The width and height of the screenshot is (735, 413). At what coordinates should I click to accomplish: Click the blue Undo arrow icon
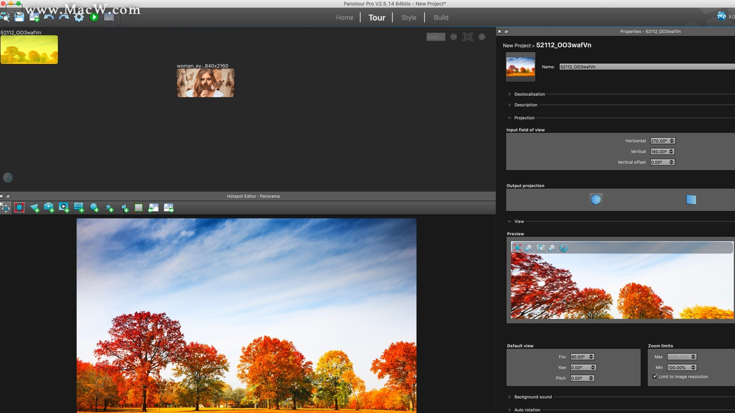[49, 17]
